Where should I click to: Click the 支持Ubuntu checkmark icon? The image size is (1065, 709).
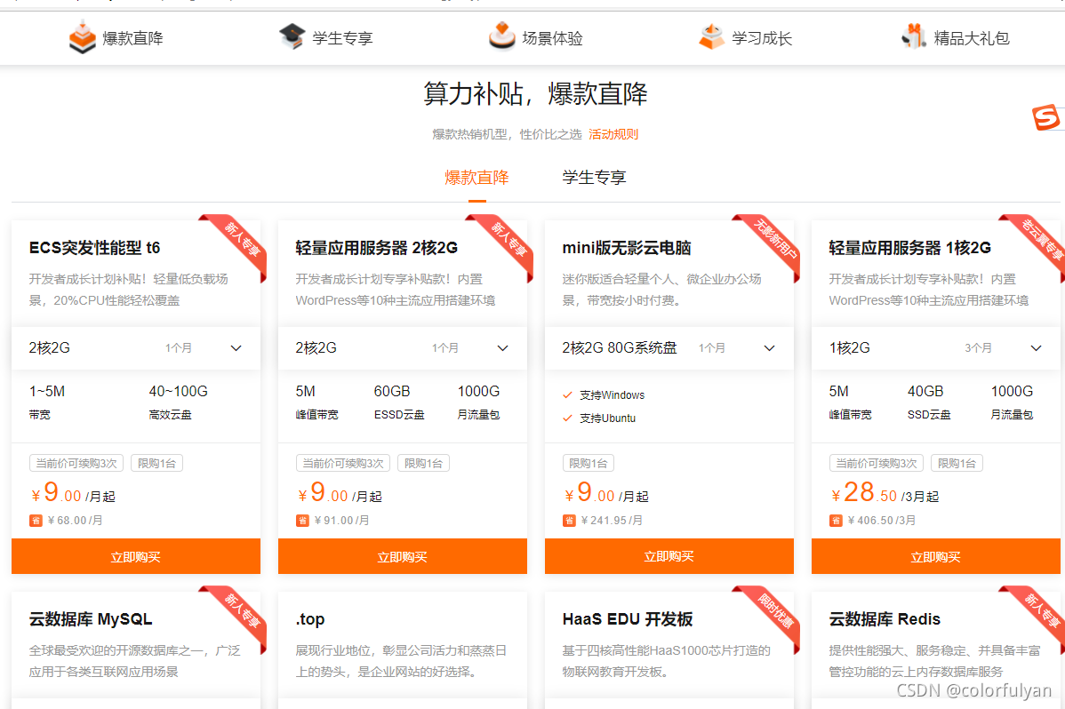click(568, 418)
